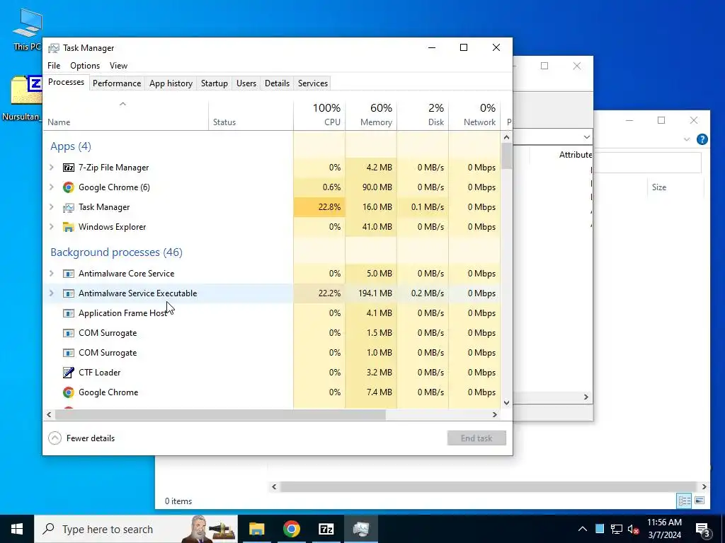Select the This PC desktop icon
Image resolution: width=725 pixels, height=543 pixels.
[x=28, y=29]
